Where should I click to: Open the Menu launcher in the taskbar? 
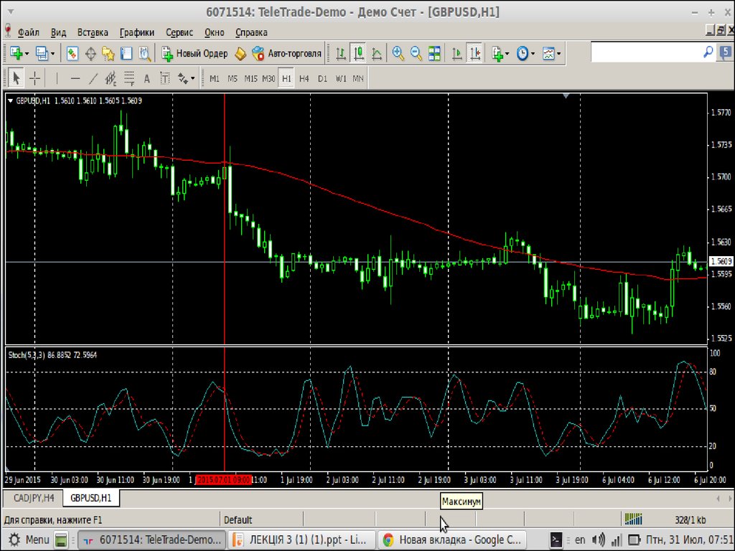[29, 540]
